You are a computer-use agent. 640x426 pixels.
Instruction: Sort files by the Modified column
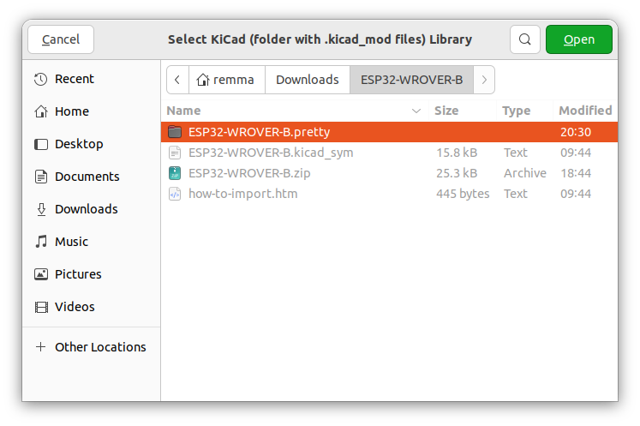click(585, 111)
